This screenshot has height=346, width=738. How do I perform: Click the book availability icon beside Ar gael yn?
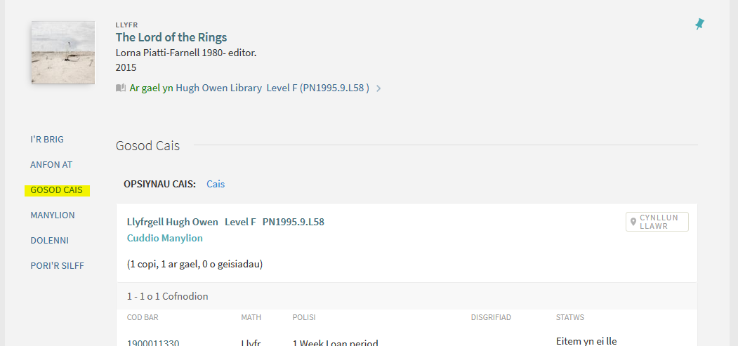click(x=121, y=88)
